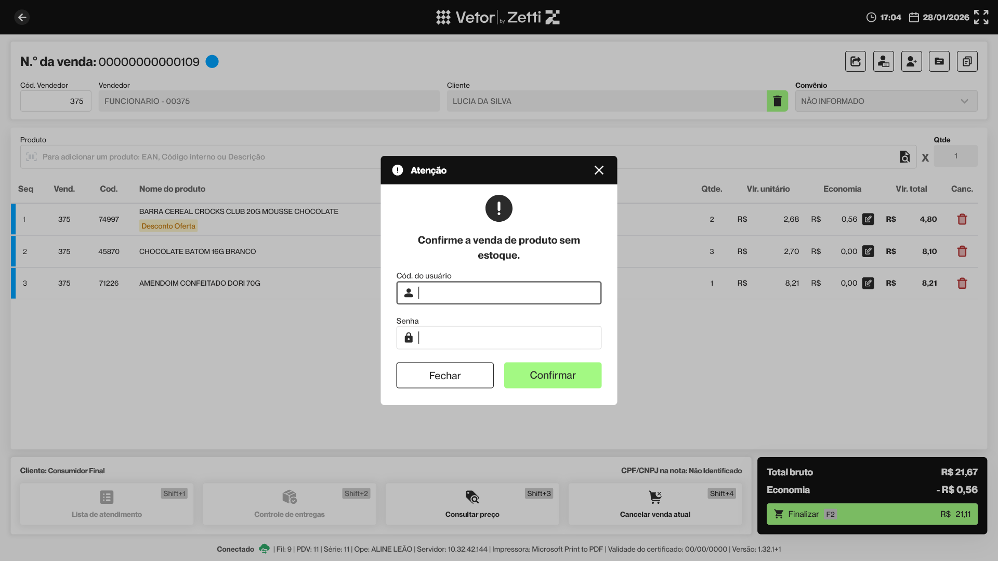Open the Convênio dropdown
This screenshot has width=998, height=561.
click(x=886, y=101)
